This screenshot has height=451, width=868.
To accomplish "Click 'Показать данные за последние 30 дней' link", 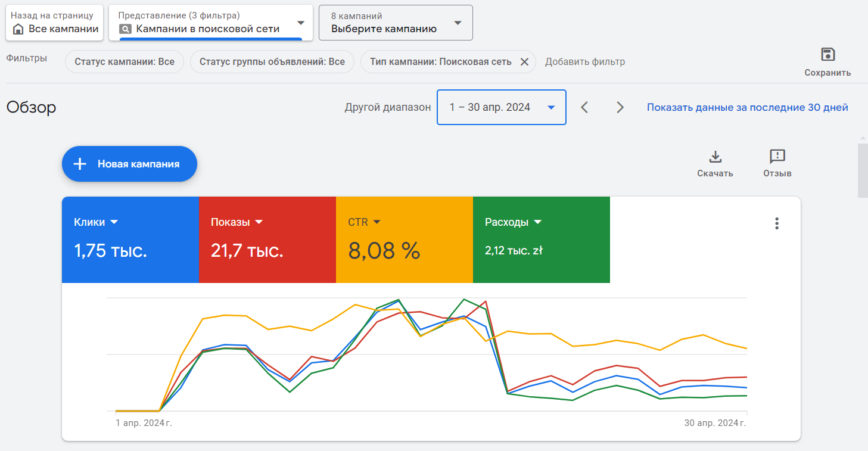I will point(747,107).
